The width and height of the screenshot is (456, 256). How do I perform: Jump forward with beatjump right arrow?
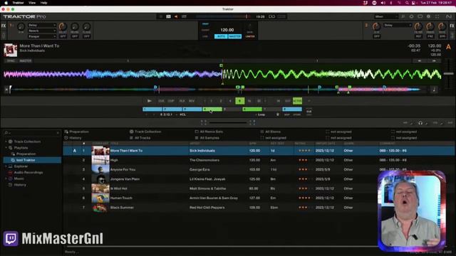click(x=434, y=60)
